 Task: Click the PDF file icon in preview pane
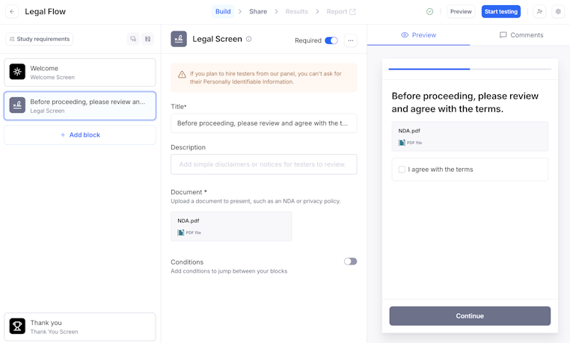coord(402,143)
